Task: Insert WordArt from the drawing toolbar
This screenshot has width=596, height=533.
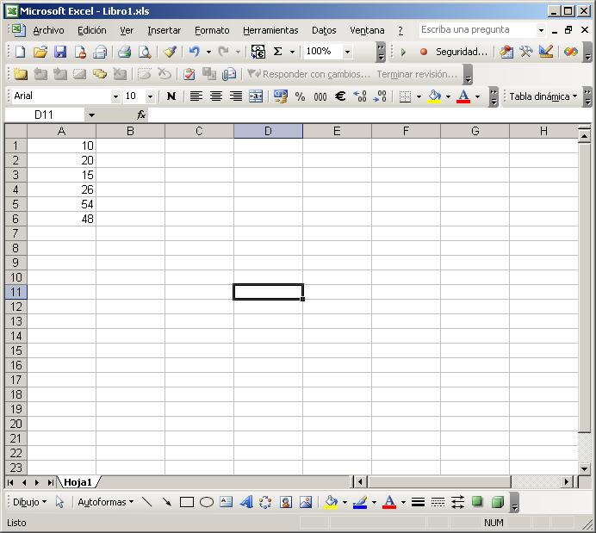Action: pos(245,502)
